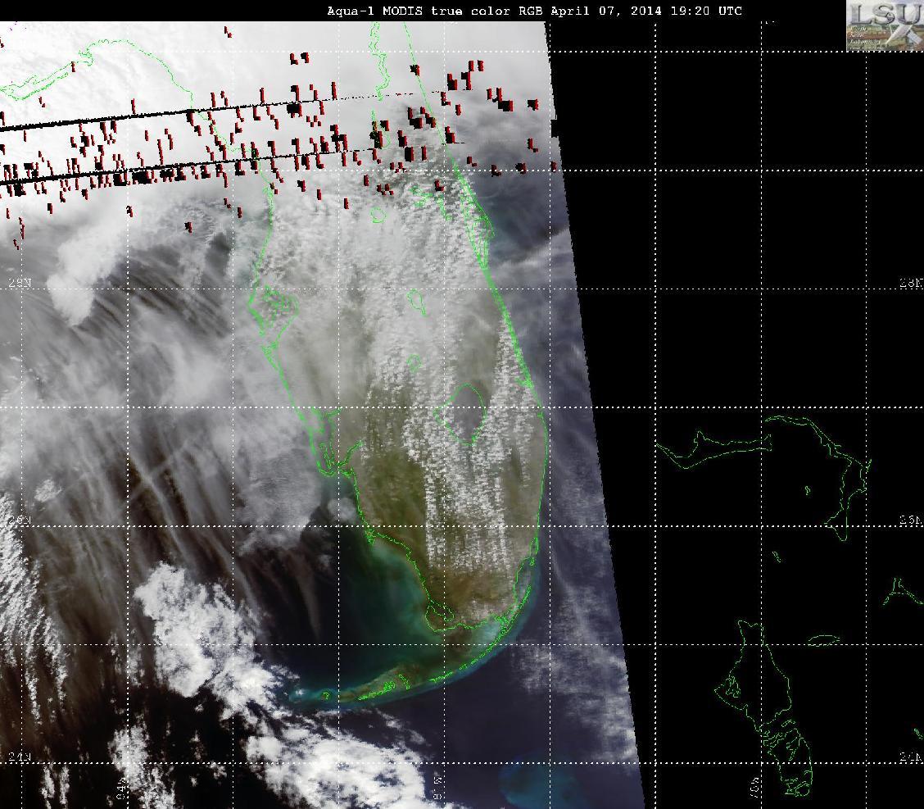Click inside the Lake Okeechobee green outline

pyautogui.click(x=463, y=414)
